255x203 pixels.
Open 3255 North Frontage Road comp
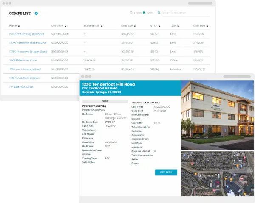point(25,69)
